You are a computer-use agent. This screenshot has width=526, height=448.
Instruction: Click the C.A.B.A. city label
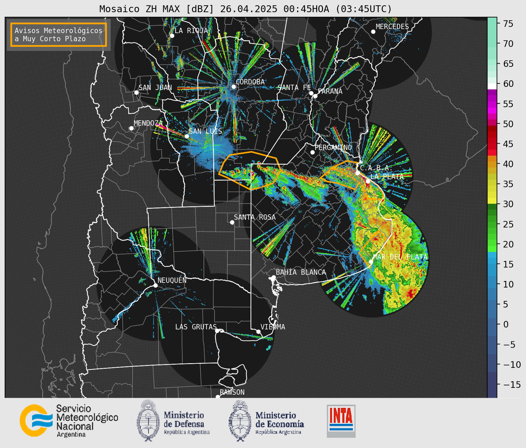point(376,168)
